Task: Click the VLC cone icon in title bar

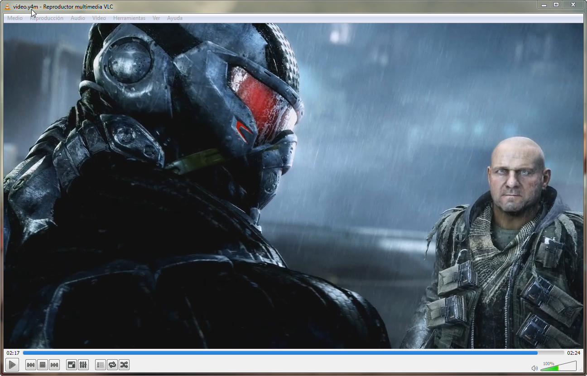Action: coord(7,6)
